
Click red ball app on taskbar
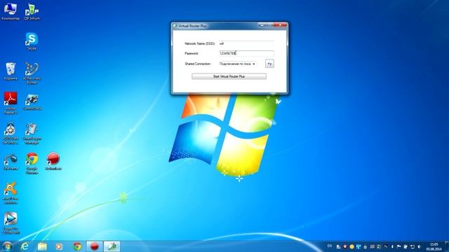[94, 246]
